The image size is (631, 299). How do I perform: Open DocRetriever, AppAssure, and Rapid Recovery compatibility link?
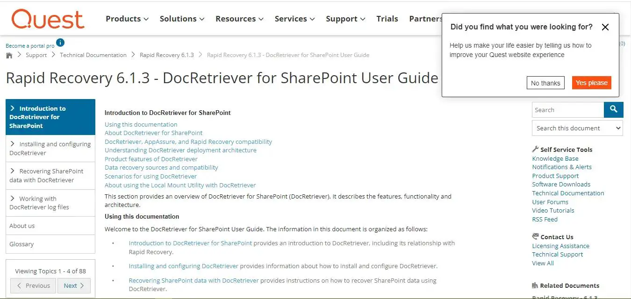(188, 142)
